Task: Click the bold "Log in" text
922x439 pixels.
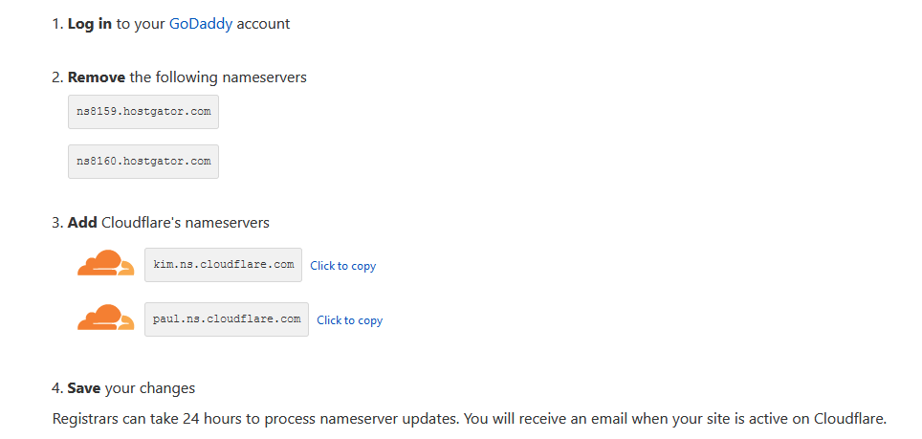Action: [90, 24]
